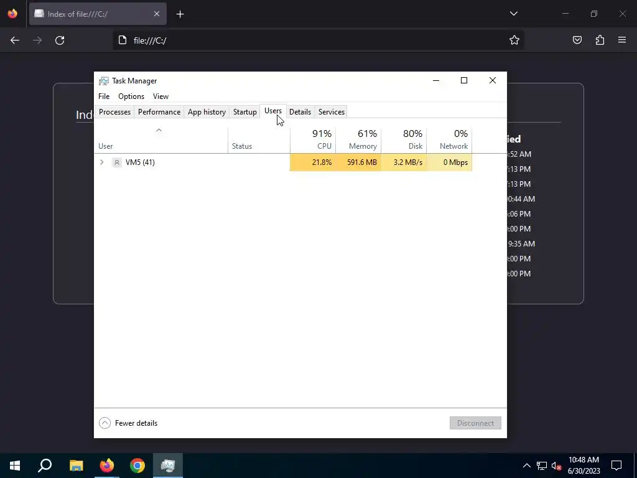Click the page info icon in address bar

123,40
